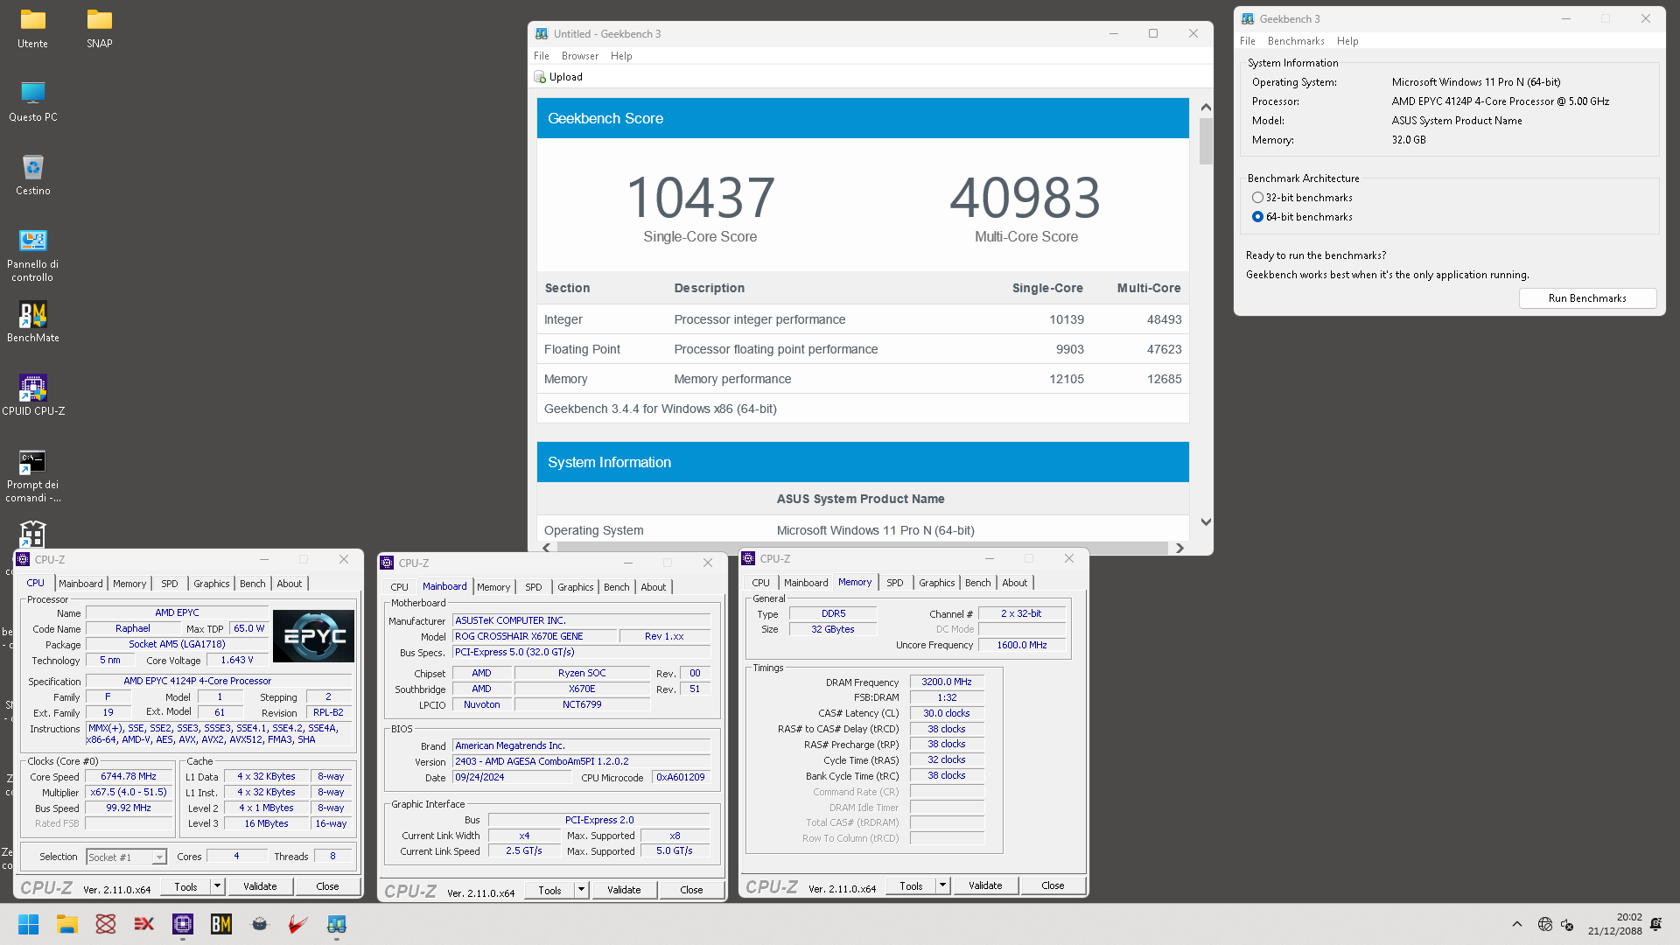Click the EPYC logo in CPU-Z
This screenshot has height=945, width=1680.
313,636
